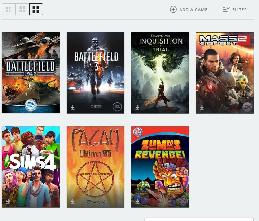
Task: Switch to medium grid view
Action: 22,9
